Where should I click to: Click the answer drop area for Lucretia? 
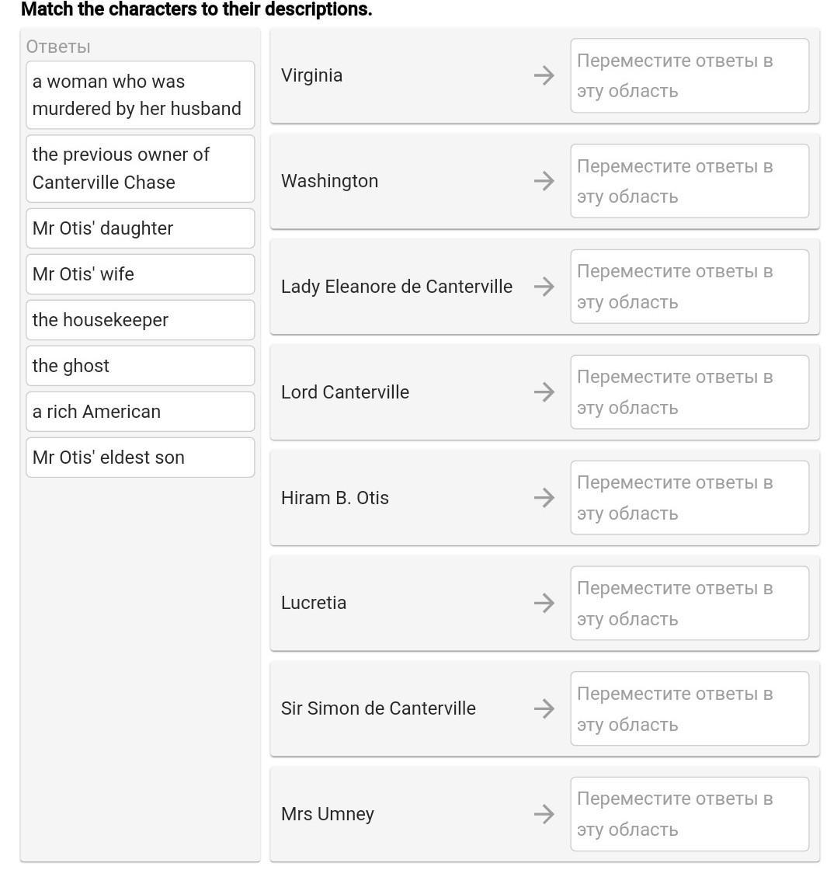(x=690, y=603)
